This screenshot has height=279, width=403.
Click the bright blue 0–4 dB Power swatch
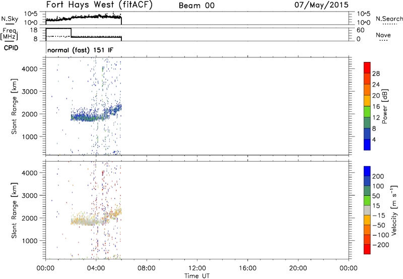367,145
